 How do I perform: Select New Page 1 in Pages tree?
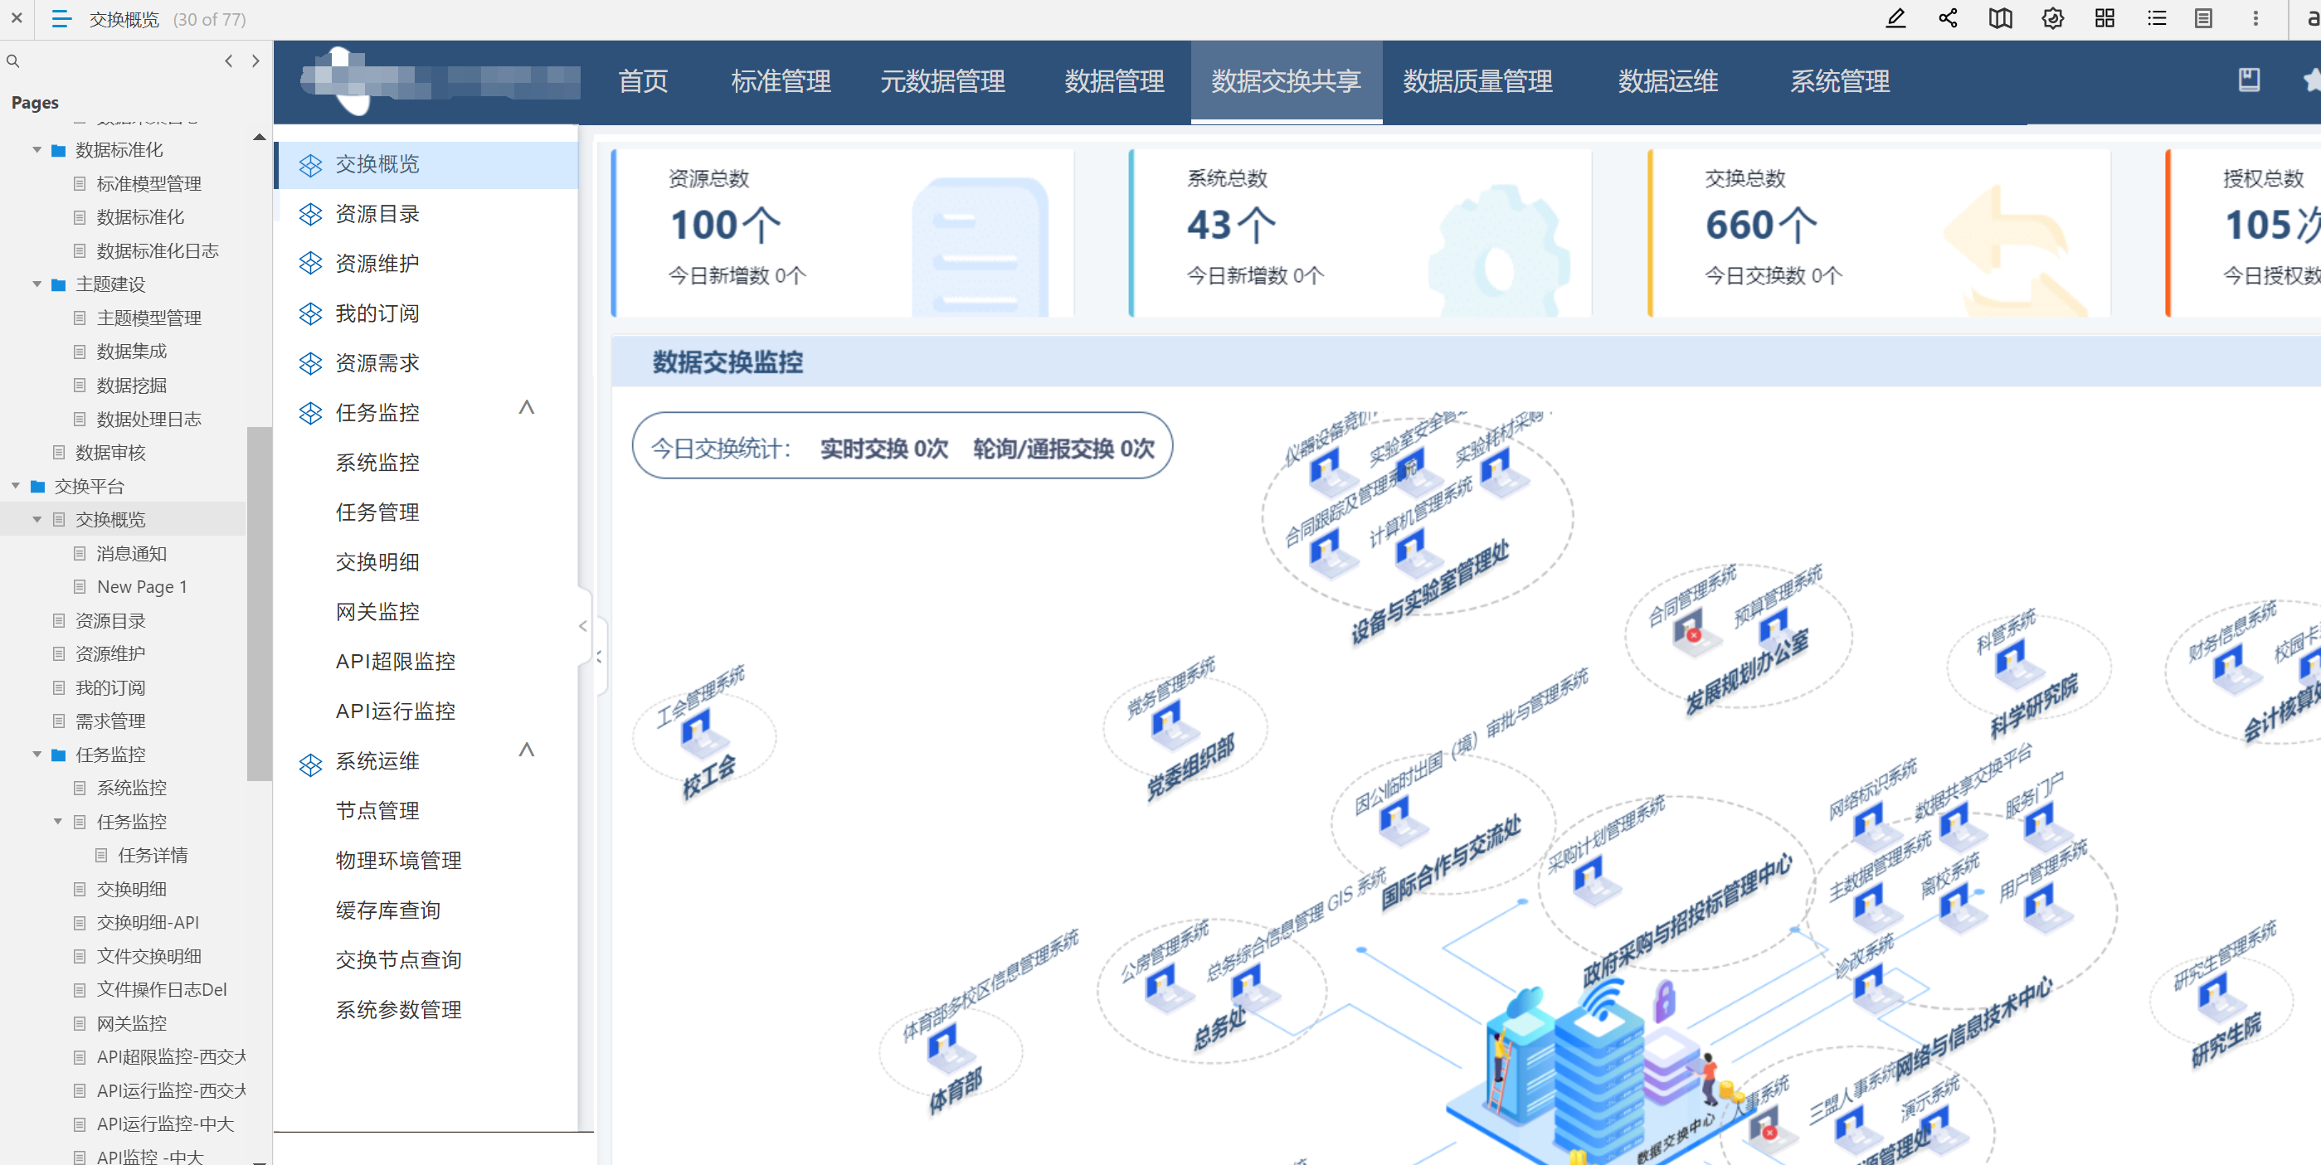142,587
